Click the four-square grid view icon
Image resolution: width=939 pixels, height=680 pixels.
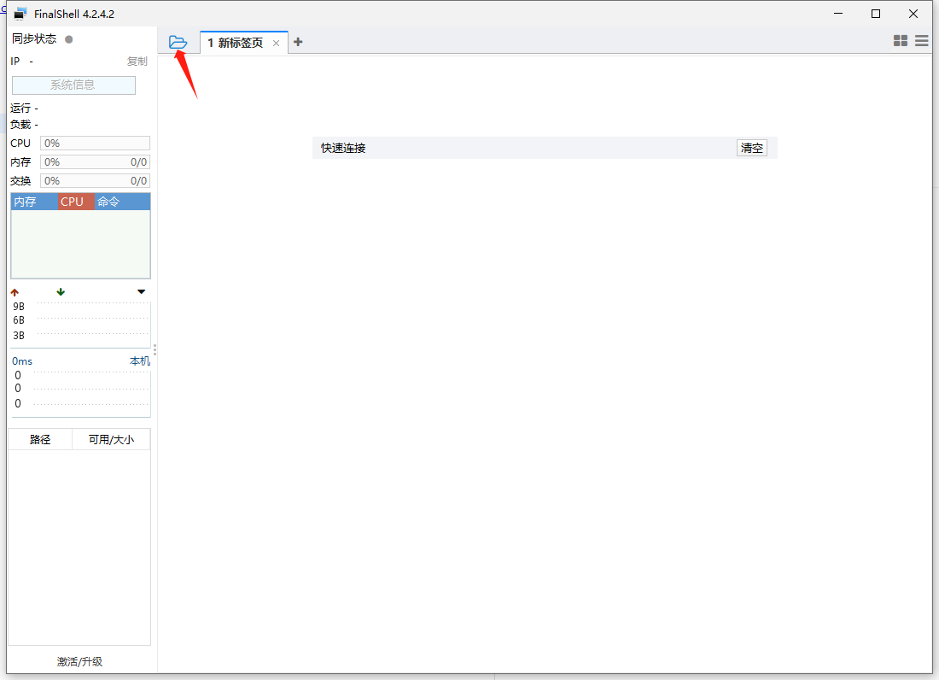pyautogui.click(x=900, y=41)
